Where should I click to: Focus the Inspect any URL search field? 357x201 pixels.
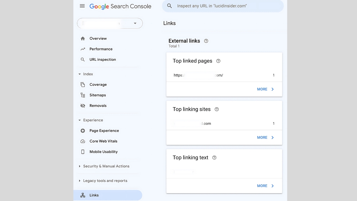click(223, 6)
